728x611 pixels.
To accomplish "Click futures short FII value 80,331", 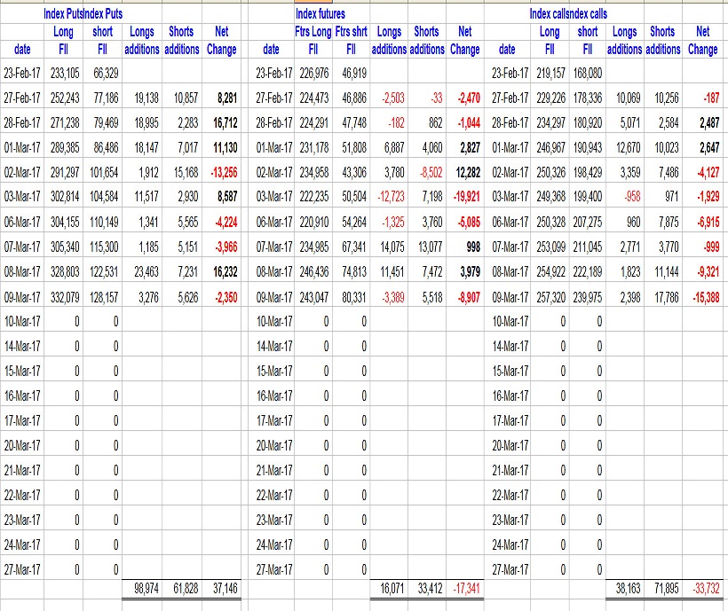I will 350,295.
